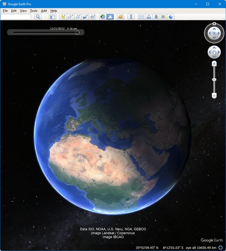Minimize the Google Earth Pro window
Screen dimensions: 226x251
(196, 4)
